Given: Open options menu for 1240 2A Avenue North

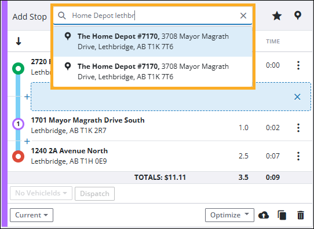Looking at the screenshot, I should pyautogui.click(x=298, y=156).
